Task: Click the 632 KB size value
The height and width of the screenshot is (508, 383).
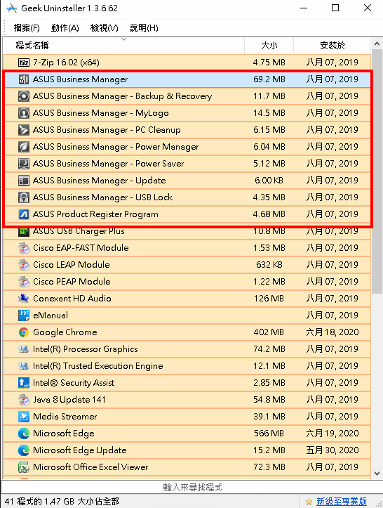Action: [269, 265]
